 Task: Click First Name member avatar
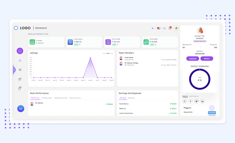[121, 58]
